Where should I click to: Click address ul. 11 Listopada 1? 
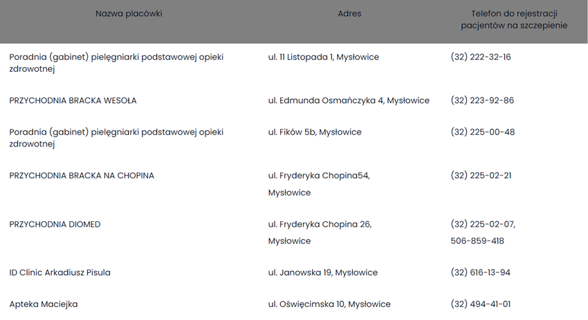323,57
